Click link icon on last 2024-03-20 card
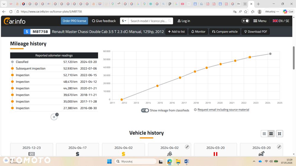The image size is (296, 166). click(x=279, y=147)
